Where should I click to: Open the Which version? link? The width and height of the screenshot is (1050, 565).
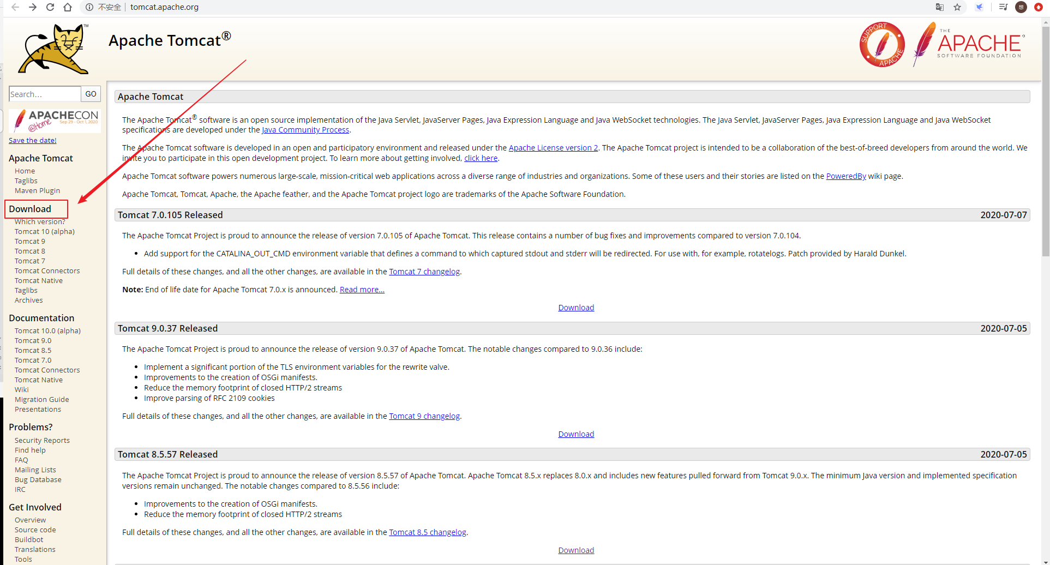click(40, 221)
